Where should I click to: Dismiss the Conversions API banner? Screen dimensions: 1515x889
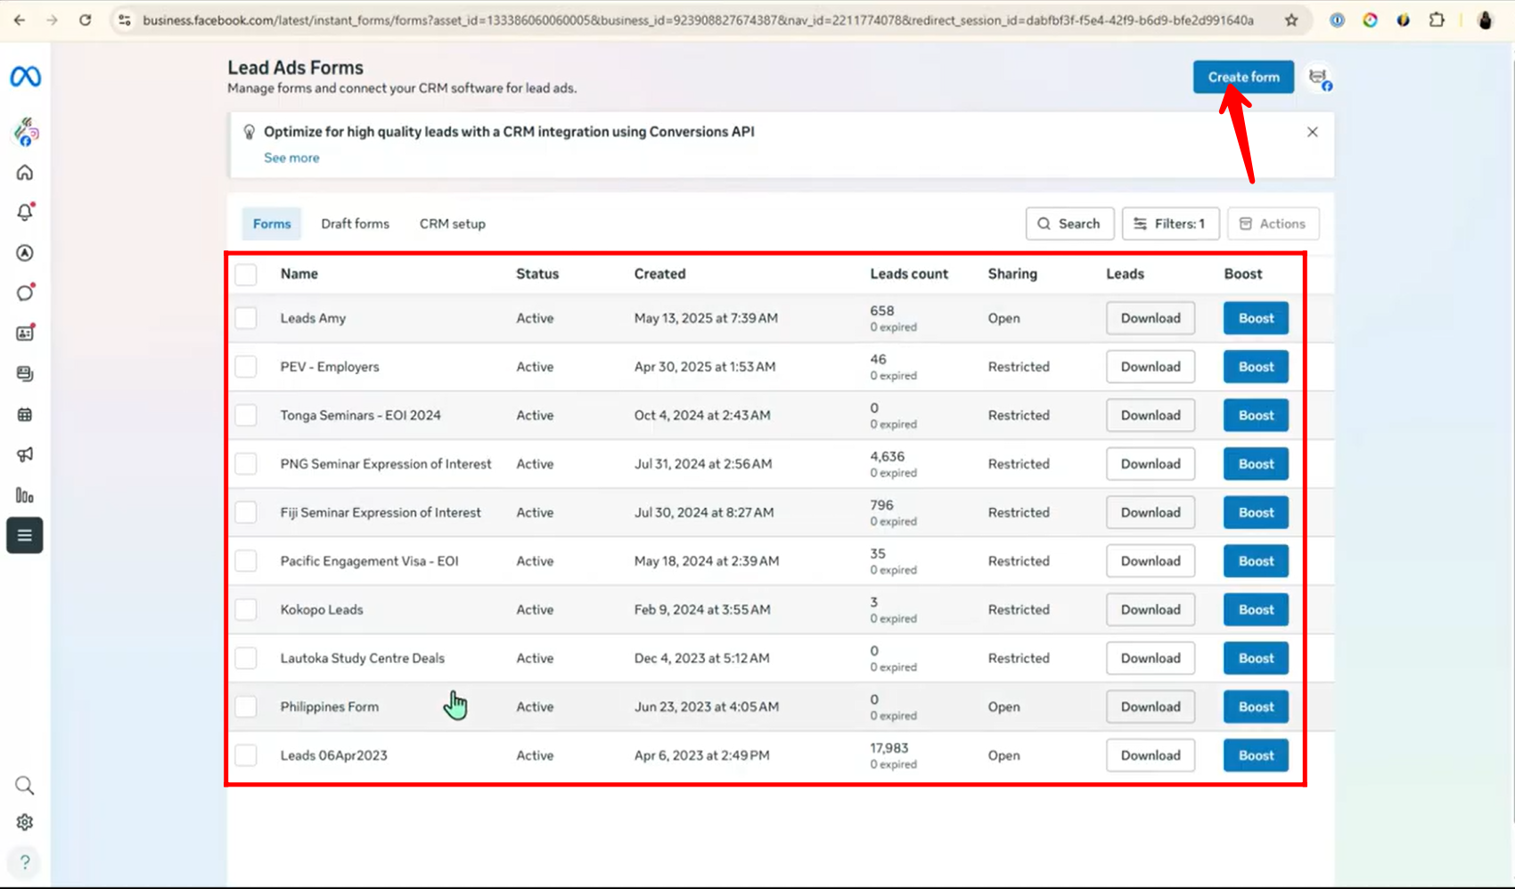[x=1312, y=132]
